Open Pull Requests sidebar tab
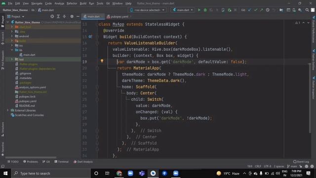Screen dimensions: 316x178 coord(2,60)
